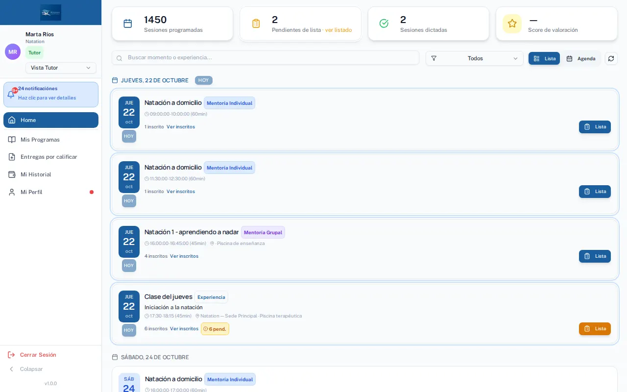Open Mi Perfil menu item

(51, 192)
